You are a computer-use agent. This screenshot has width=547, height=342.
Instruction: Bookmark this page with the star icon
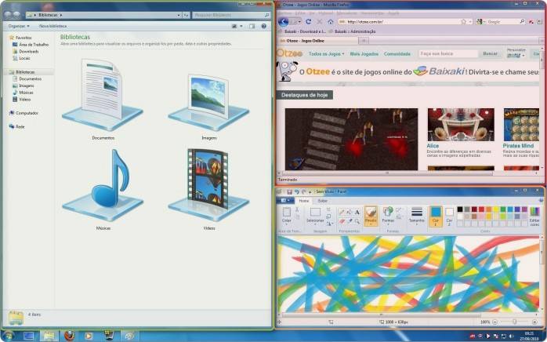[x=463, y=22]
